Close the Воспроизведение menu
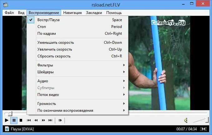 point(44,13)
